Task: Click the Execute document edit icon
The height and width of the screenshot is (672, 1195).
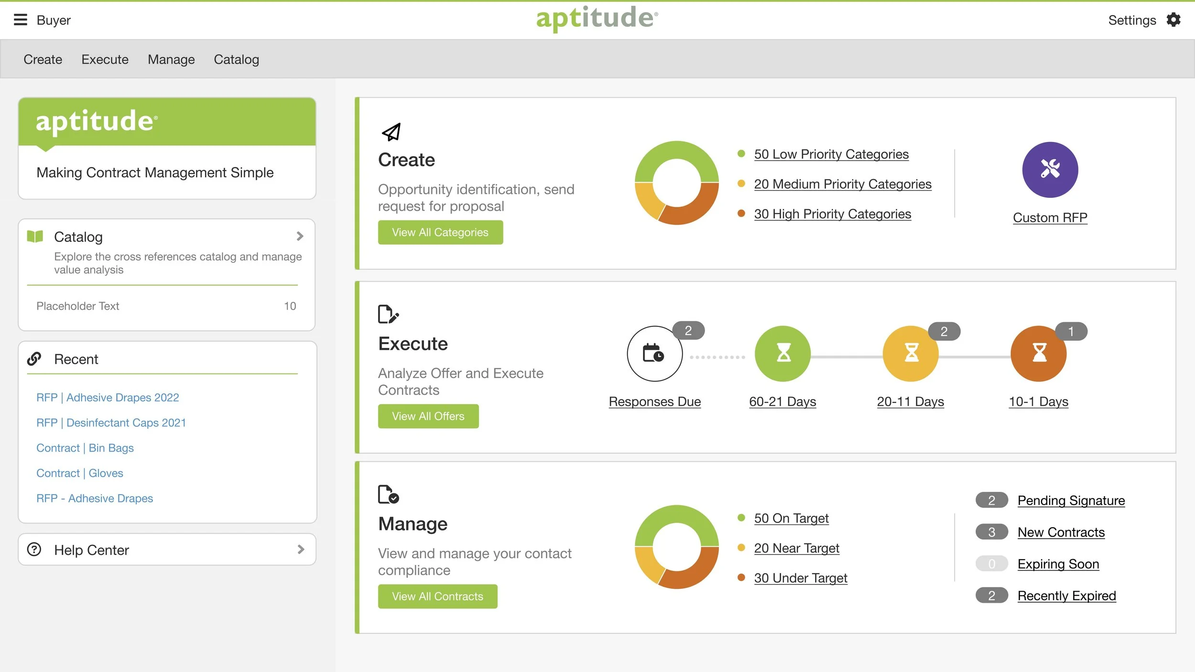Action: 388,314
